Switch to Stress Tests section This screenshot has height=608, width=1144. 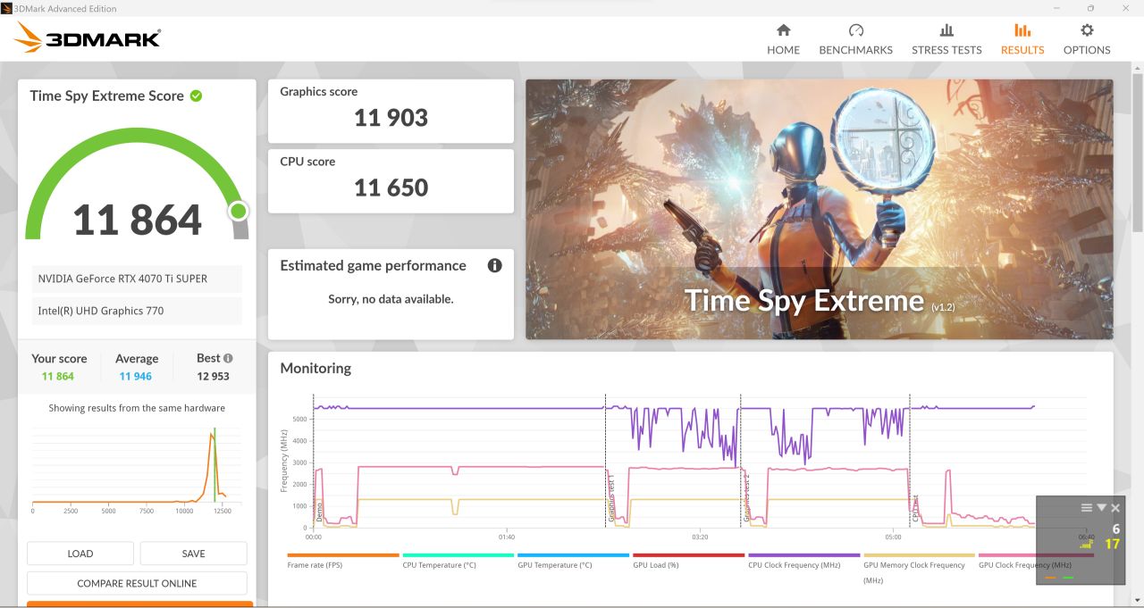[946, 39]
